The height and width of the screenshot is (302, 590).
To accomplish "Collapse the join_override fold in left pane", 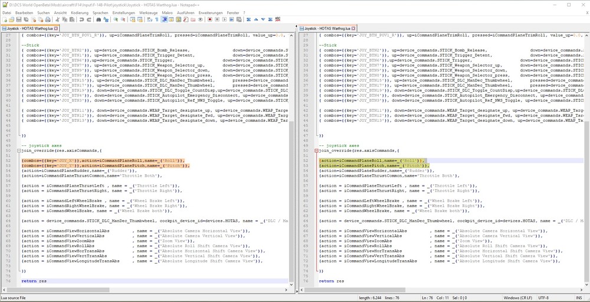I will point(18,150).
